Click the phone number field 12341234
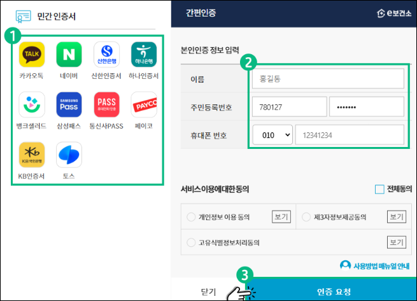 click(x=350, y=135)
